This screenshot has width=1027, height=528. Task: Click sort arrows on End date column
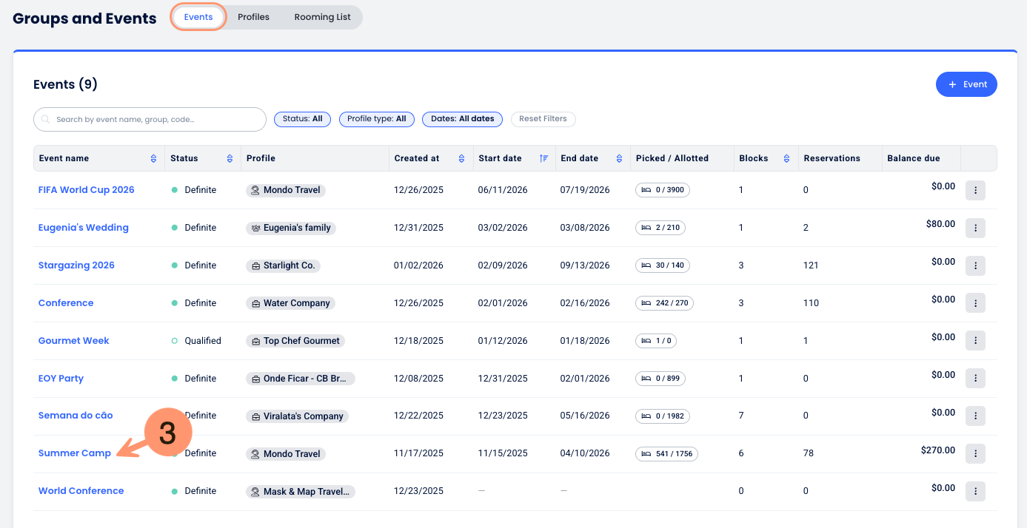[x=619, y=158]
